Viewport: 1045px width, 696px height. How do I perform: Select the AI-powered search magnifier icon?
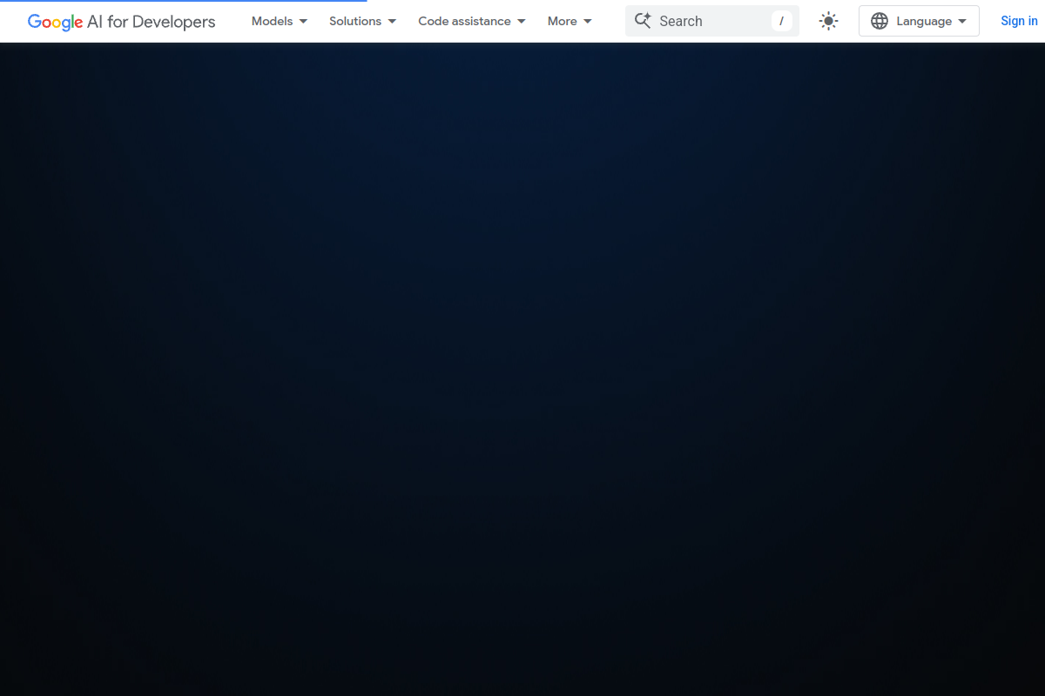click(x=643, y=20)
